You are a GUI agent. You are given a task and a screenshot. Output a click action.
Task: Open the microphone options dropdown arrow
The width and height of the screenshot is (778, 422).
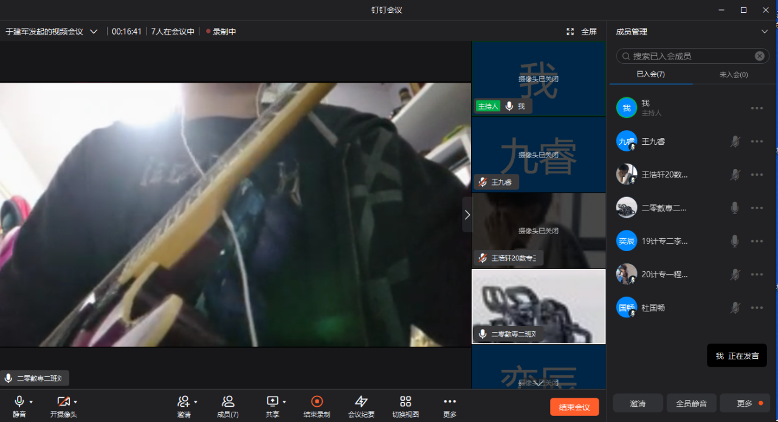click(x=31, y=402)
